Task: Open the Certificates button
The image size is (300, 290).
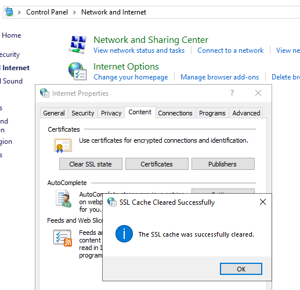Action: pos(157,164)
